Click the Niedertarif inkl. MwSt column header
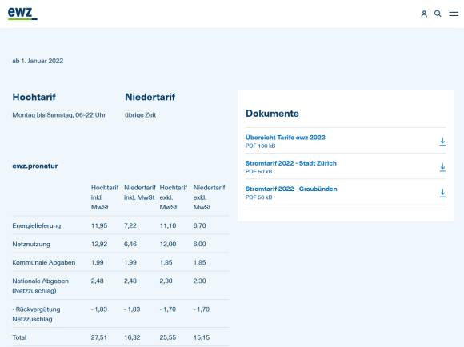 (x=140, y=193)
